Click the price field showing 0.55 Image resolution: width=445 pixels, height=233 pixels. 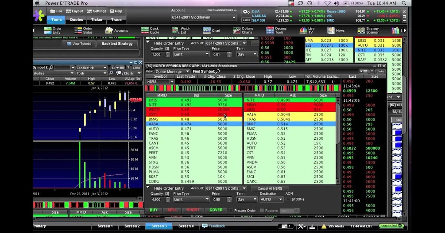pyautogui.click(x=220, y=199)
